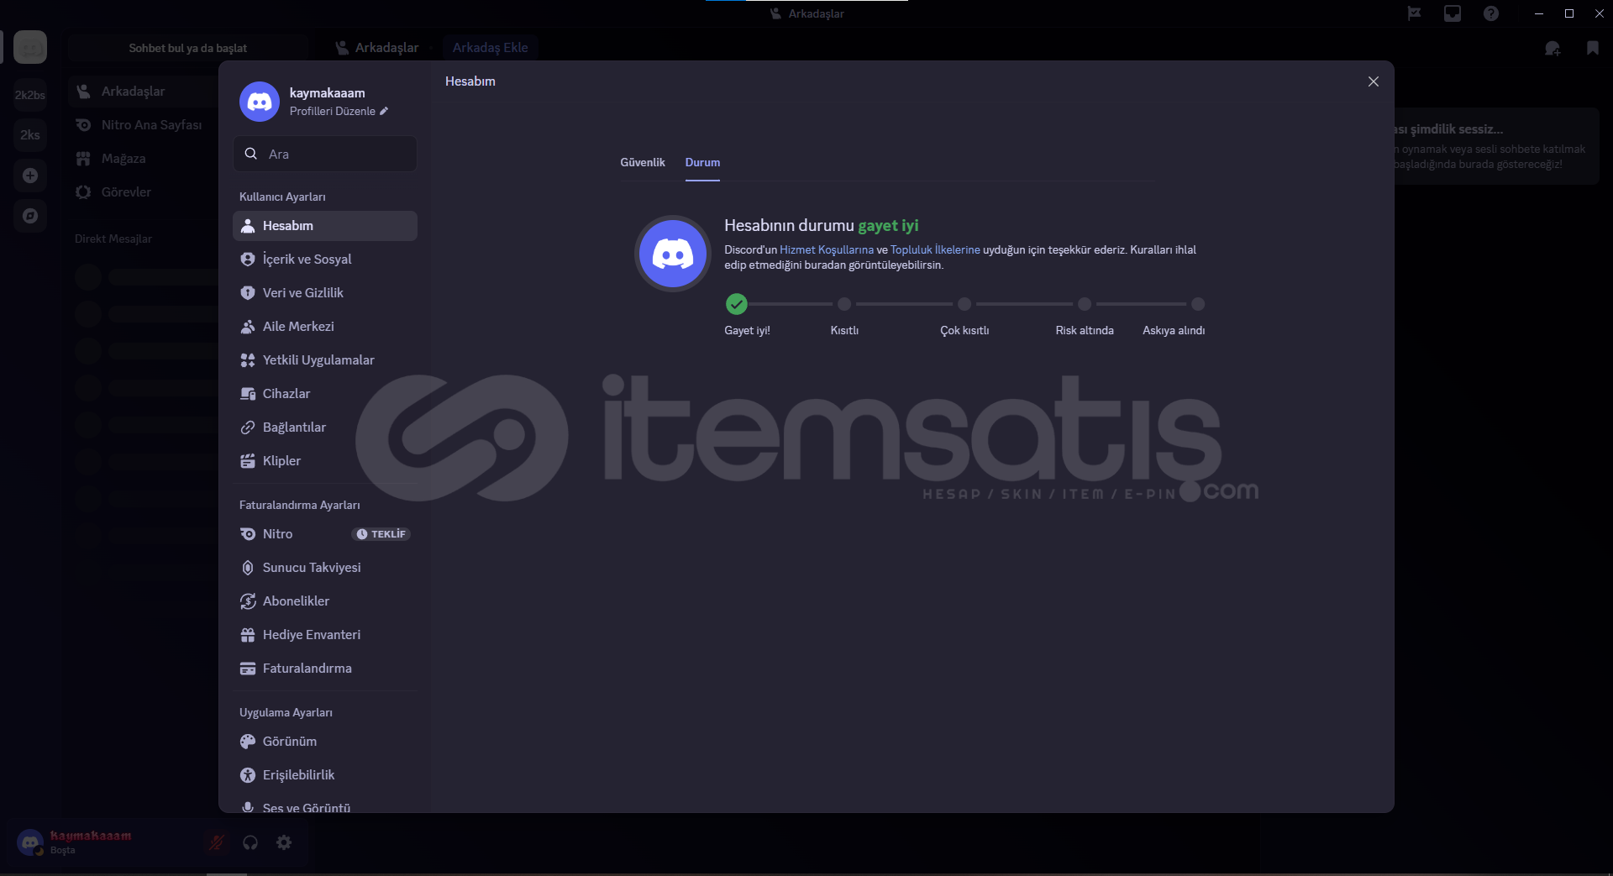Click the Kısıtlı status step dot
1613x876 pixels.
click(844, 304)
